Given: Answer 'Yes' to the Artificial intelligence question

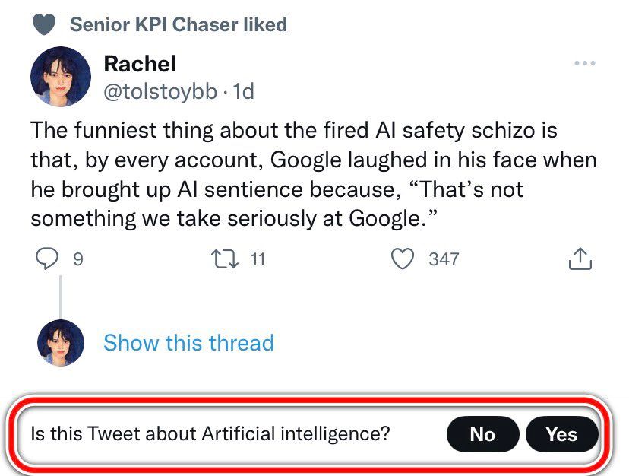Looking at the screenshot, I should tap(561, 434).
